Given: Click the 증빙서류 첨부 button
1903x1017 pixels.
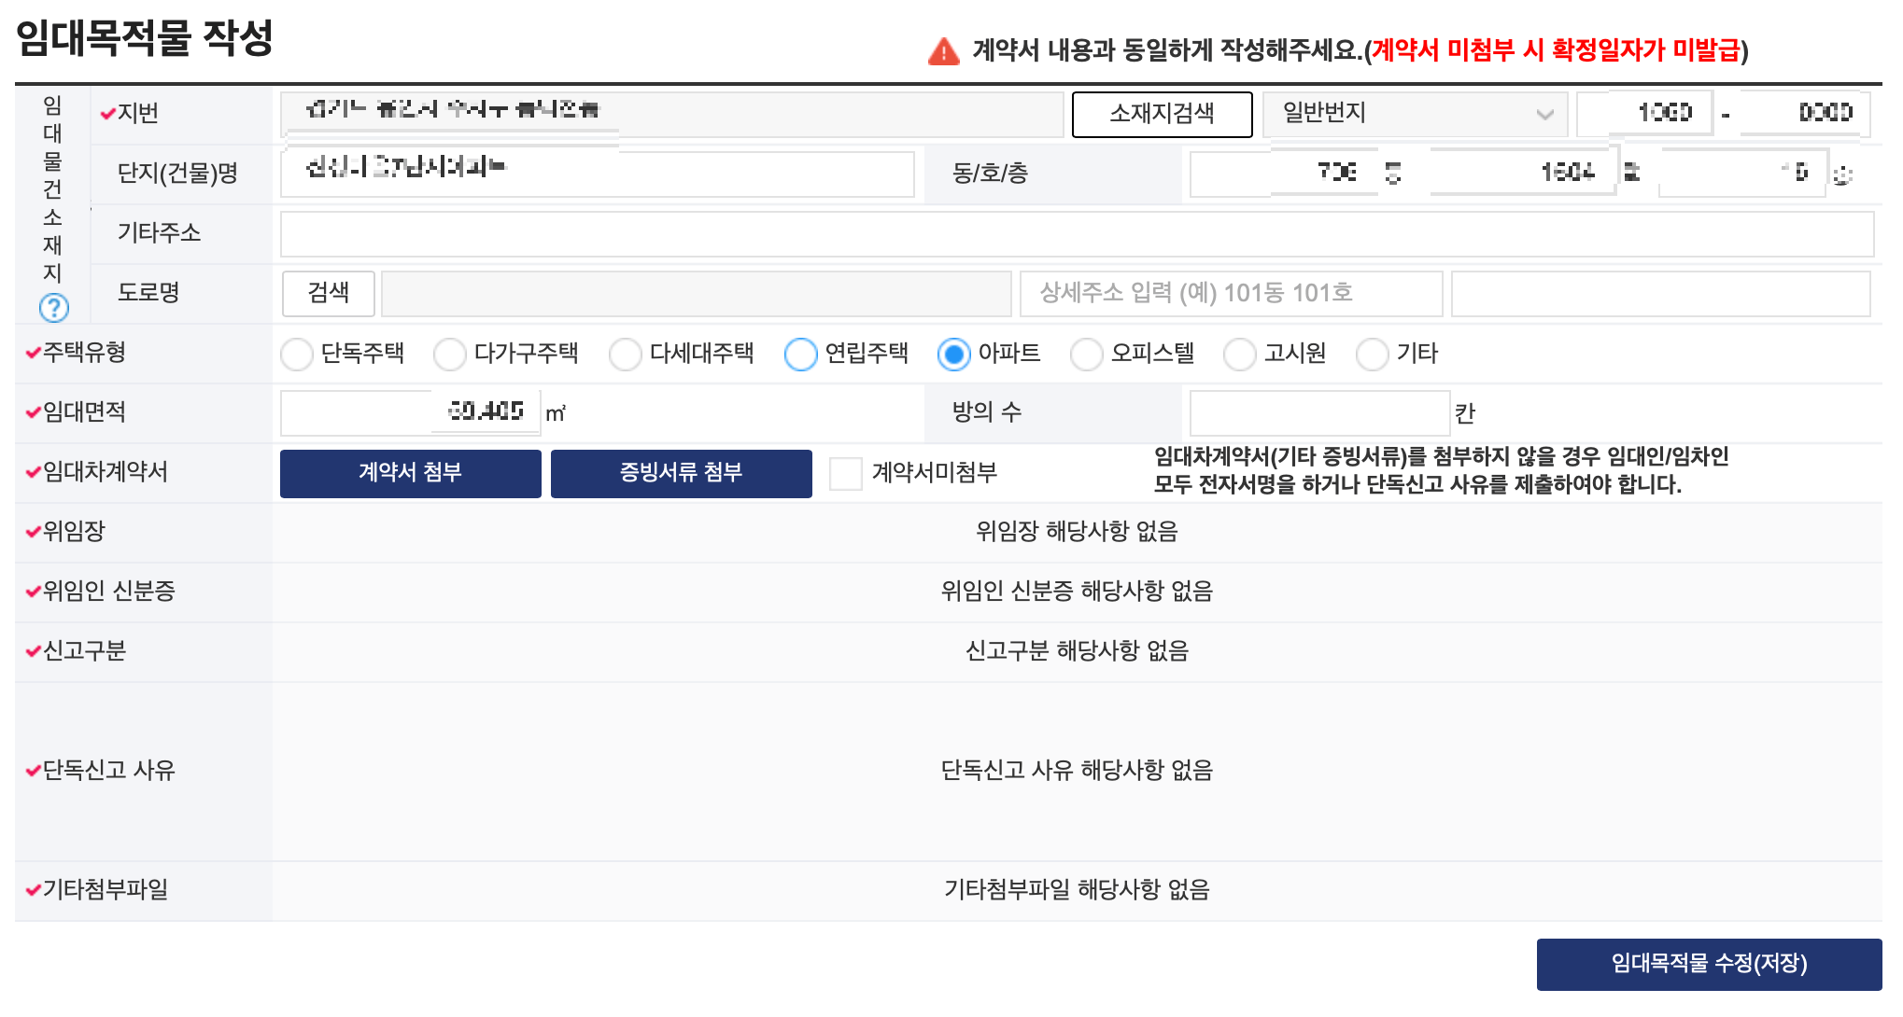Looking at the screenshot, I should point(681,474).
